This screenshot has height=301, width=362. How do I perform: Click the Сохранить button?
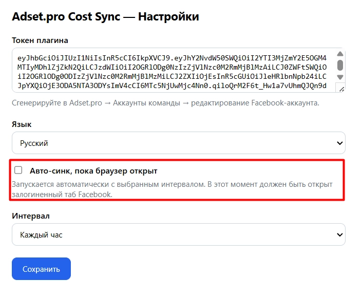pos(41,269)
